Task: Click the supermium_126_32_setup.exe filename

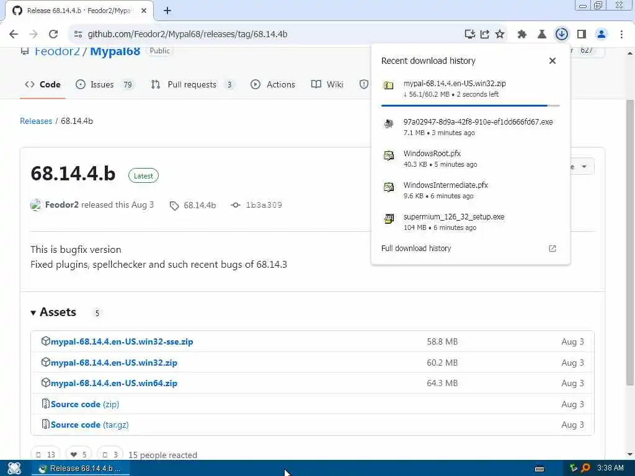Action: click(x=453, y=216)
